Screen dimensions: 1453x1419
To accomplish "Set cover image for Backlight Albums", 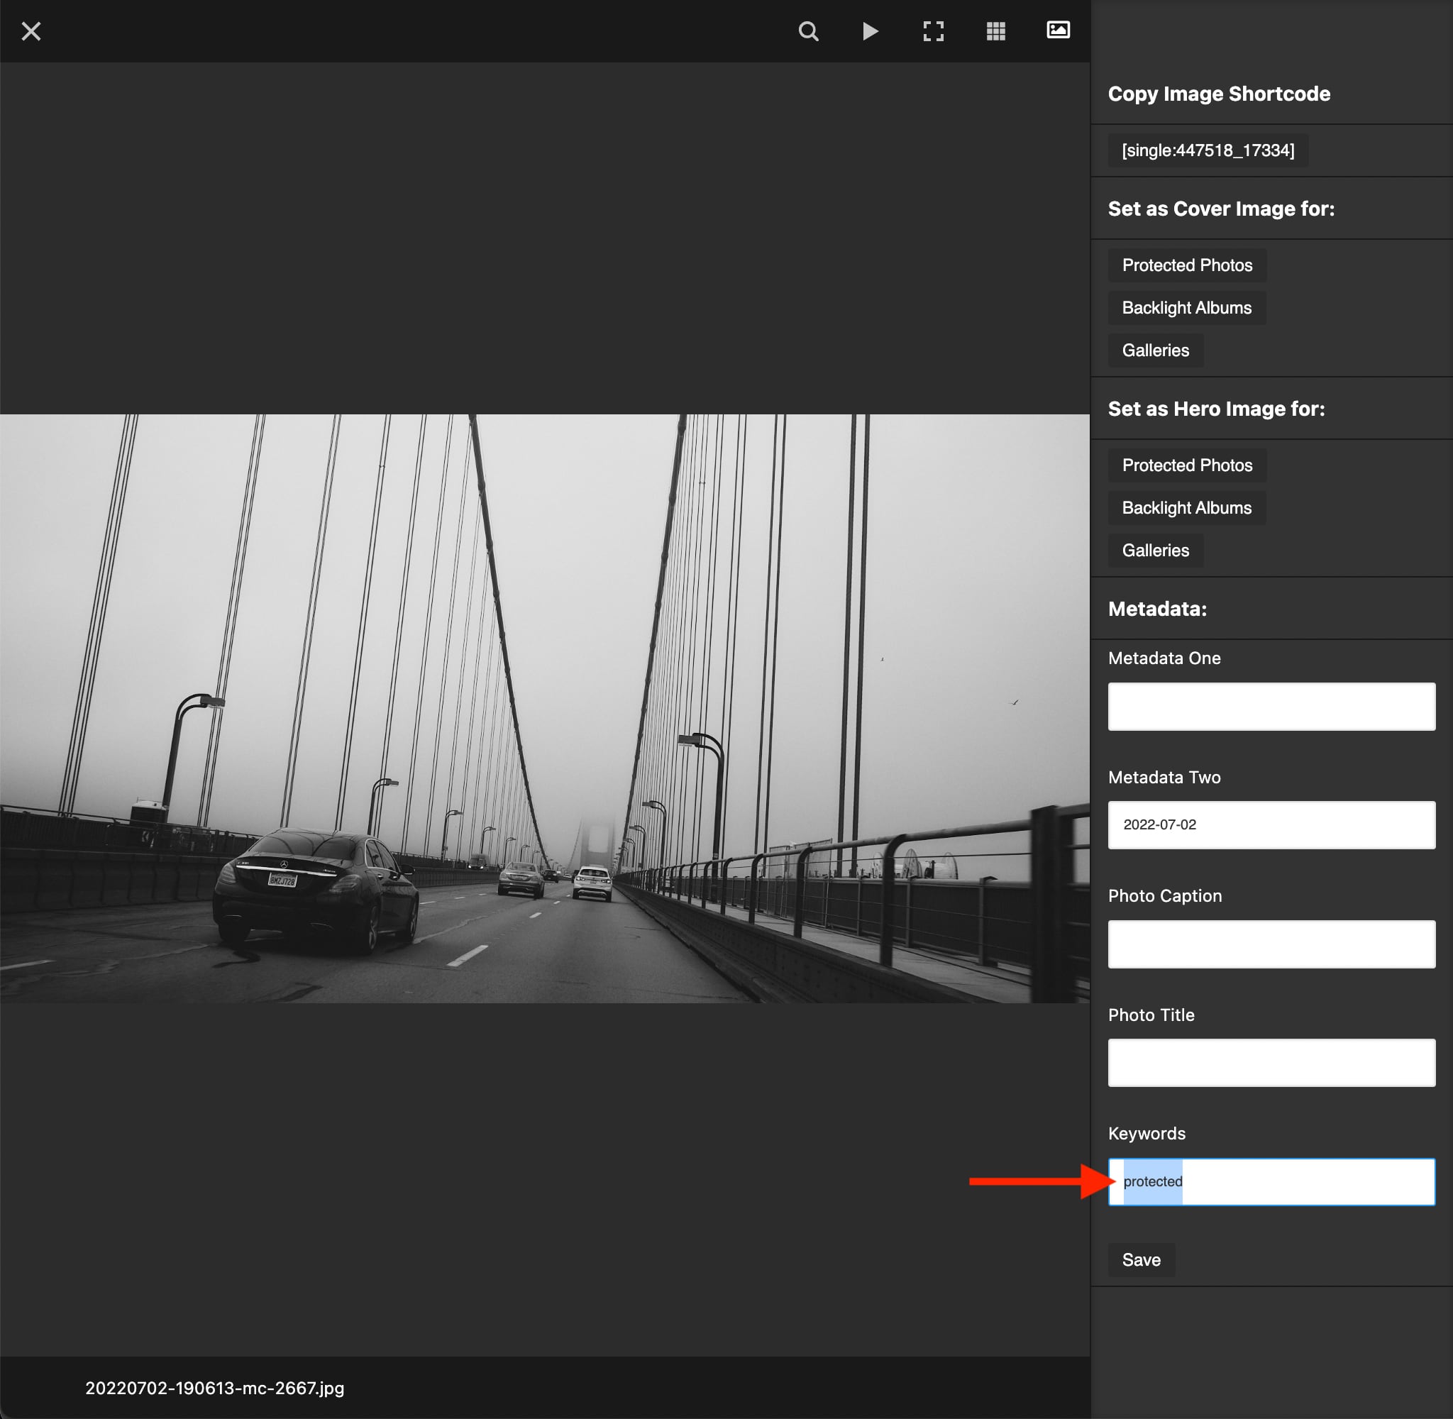I will coord(1186,308).
